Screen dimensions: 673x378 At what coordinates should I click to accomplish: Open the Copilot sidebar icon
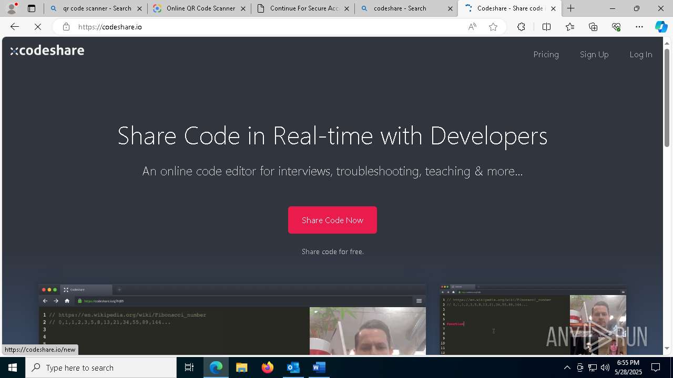click(661, 27)
